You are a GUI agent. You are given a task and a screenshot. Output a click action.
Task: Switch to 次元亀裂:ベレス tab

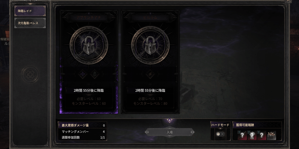point(30,23)
